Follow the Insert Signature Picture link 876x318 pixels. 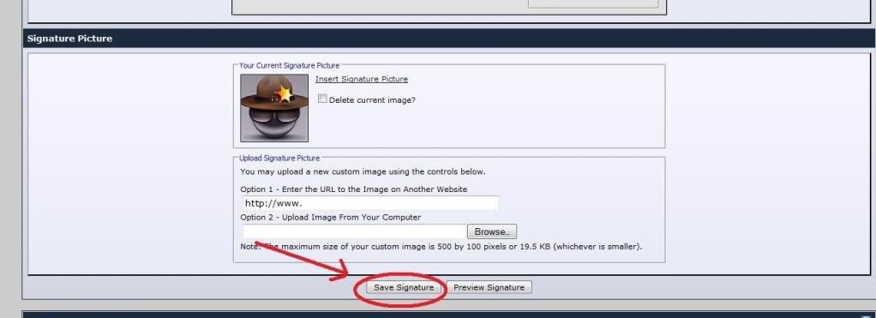tap(362, 80)
